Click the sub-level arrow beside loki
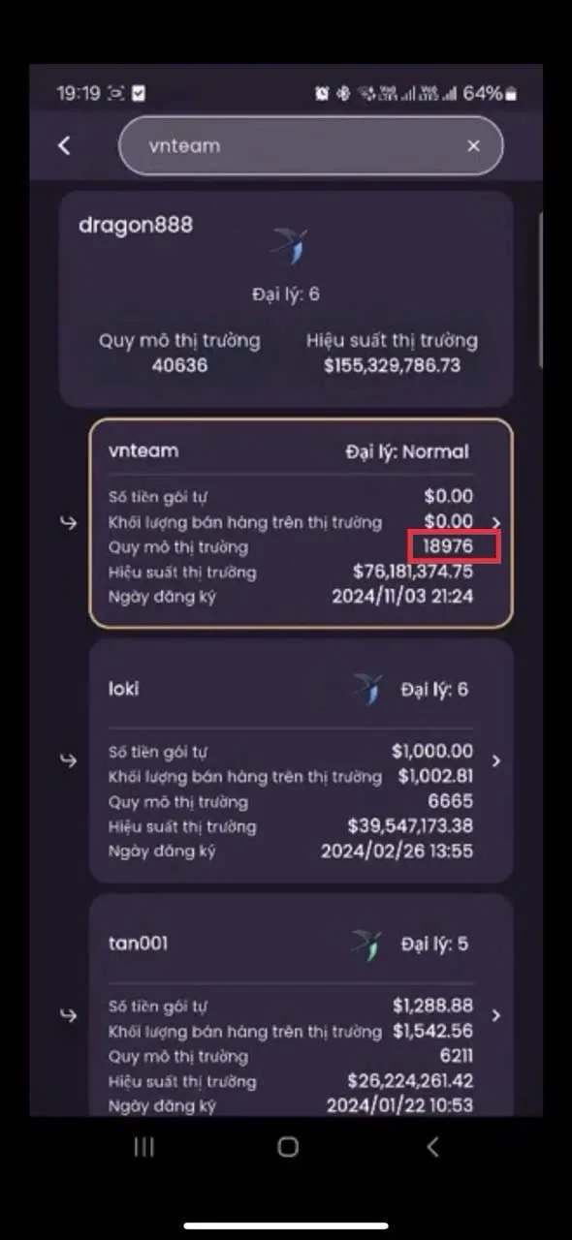Viewport: 572px width, 1240px height. click(x=68, y=761)
